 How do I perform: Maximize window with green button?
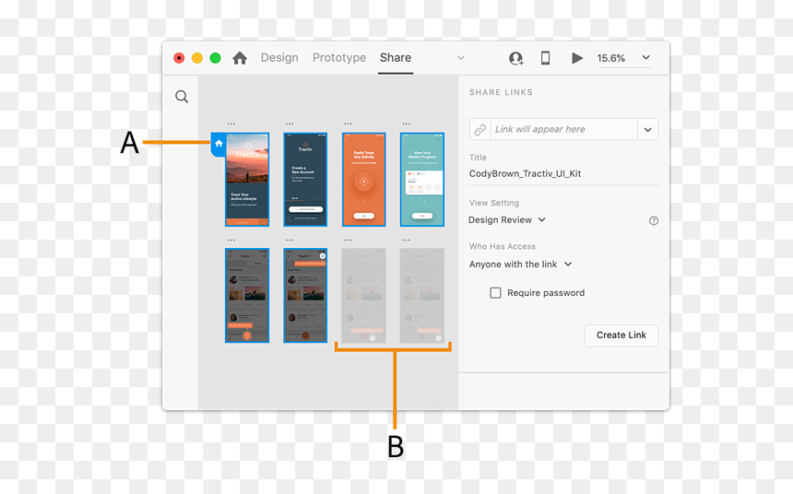coord(216,58)
